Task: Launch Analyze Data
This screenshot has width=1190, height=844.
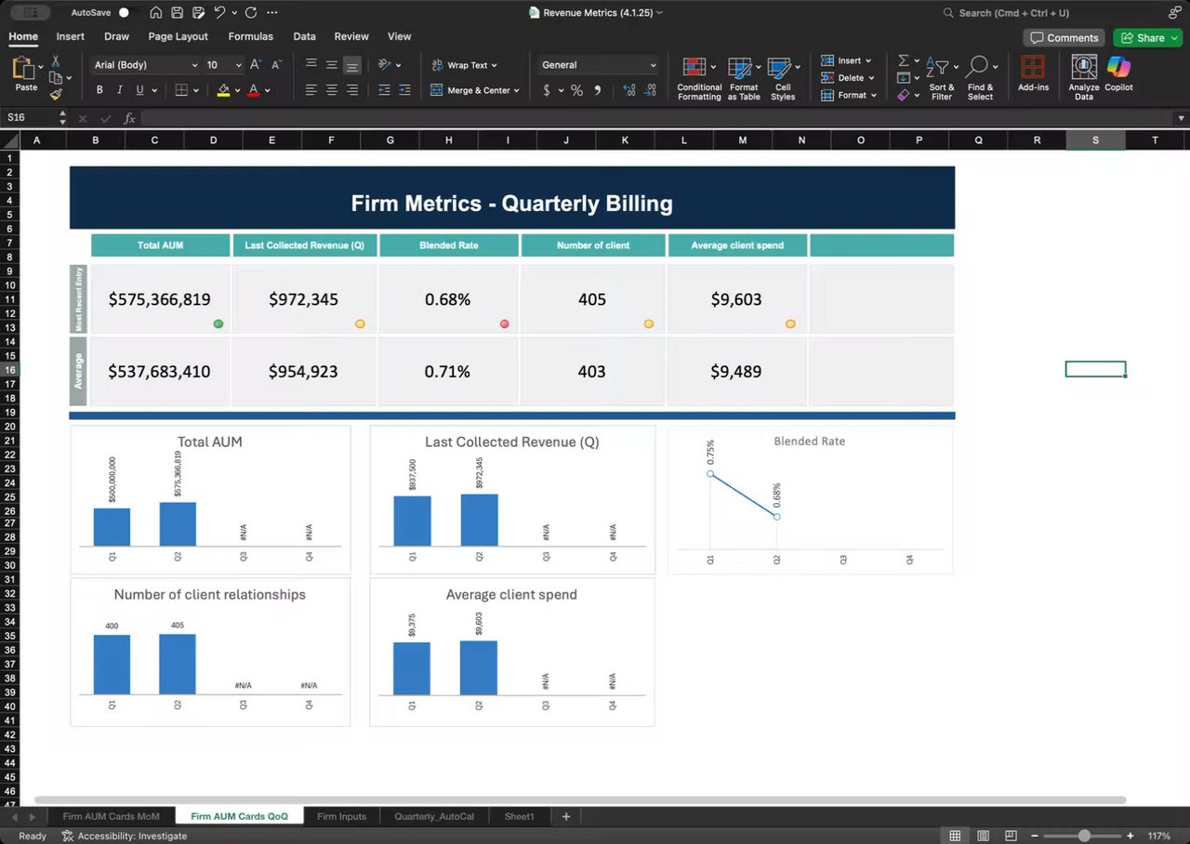Action: (1084, 77)
